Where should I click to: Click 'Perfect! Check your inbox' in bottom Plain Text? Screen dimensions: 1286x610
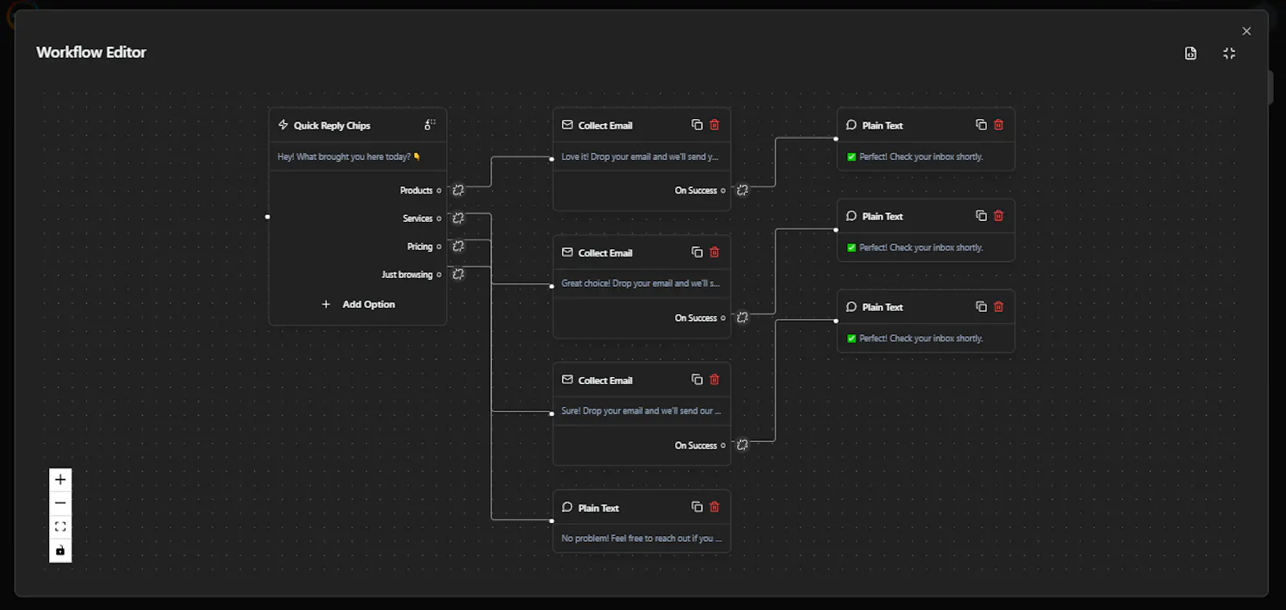[915, 338]
